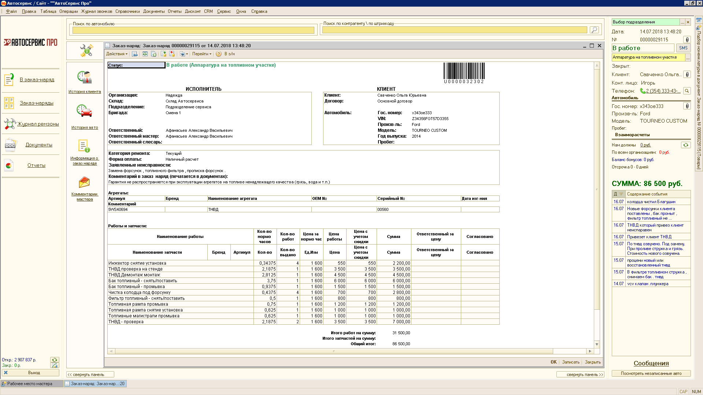Screen dimensions: 703x395
Task: Open the Журнал ремзоны link
Action: [38, 124]
